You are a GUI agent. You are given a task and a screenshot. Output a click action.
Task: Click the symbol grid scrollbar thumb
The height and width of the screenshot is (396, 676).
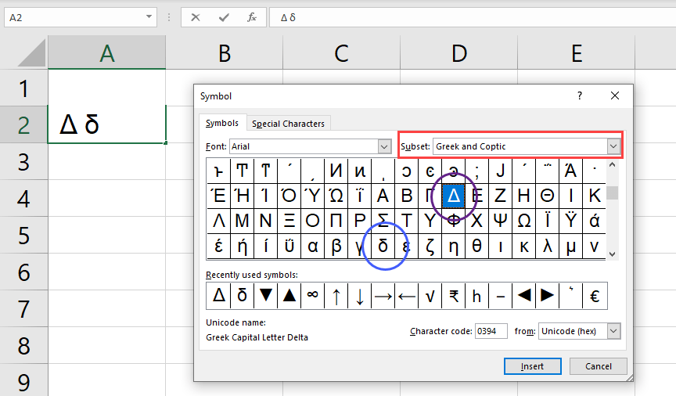coord(612,193)
